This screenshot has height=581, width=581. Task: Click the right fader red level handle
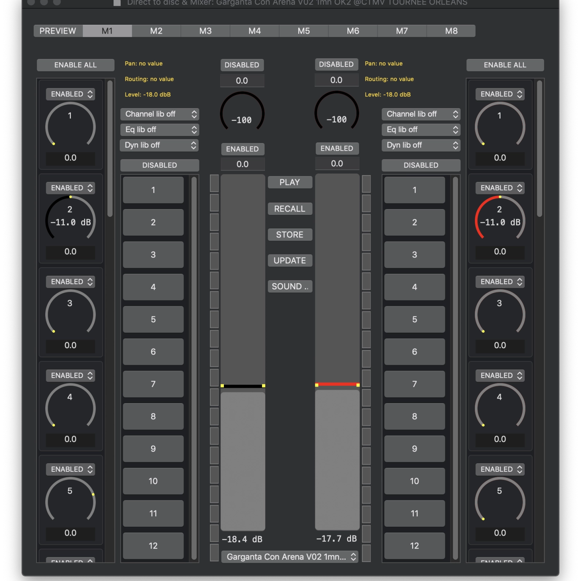(337, 385)
